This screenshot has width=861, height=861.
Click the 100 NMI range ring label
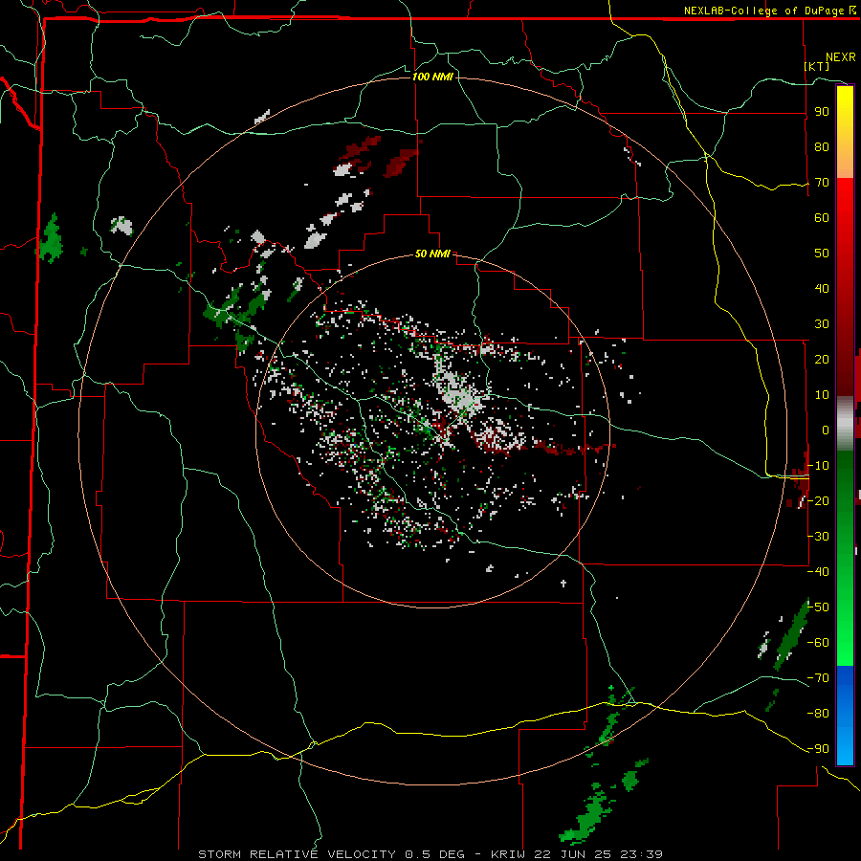432,77
